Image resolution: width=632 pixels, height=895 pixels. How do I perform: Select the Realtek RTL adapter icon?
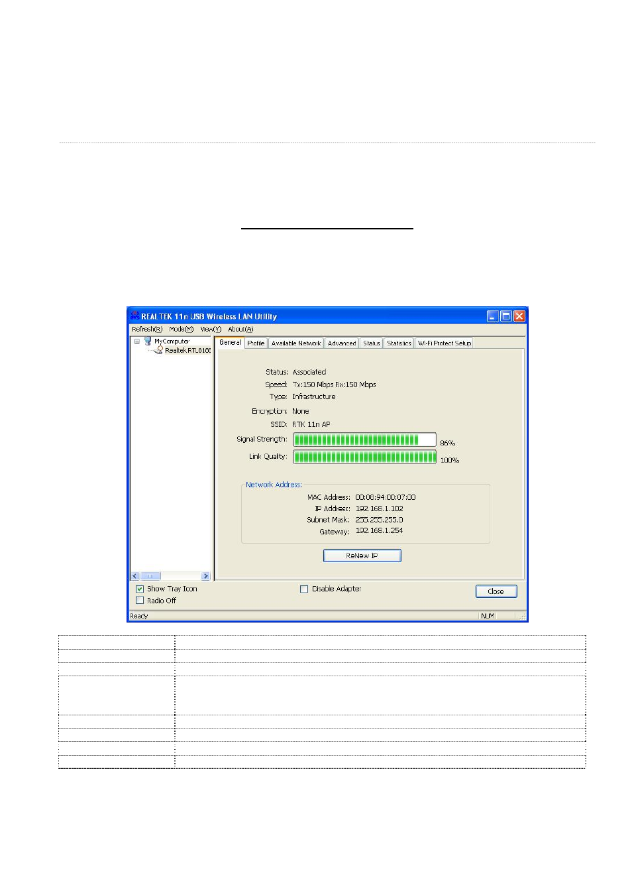click(159, 349)
